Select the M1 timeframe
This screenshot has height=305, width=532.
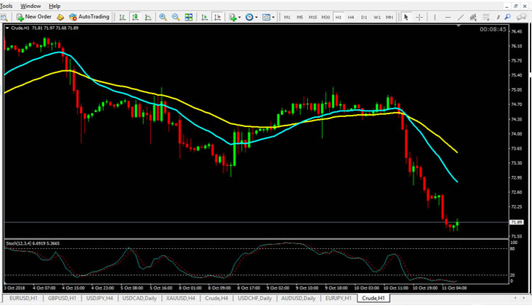(x=287, y=17)
